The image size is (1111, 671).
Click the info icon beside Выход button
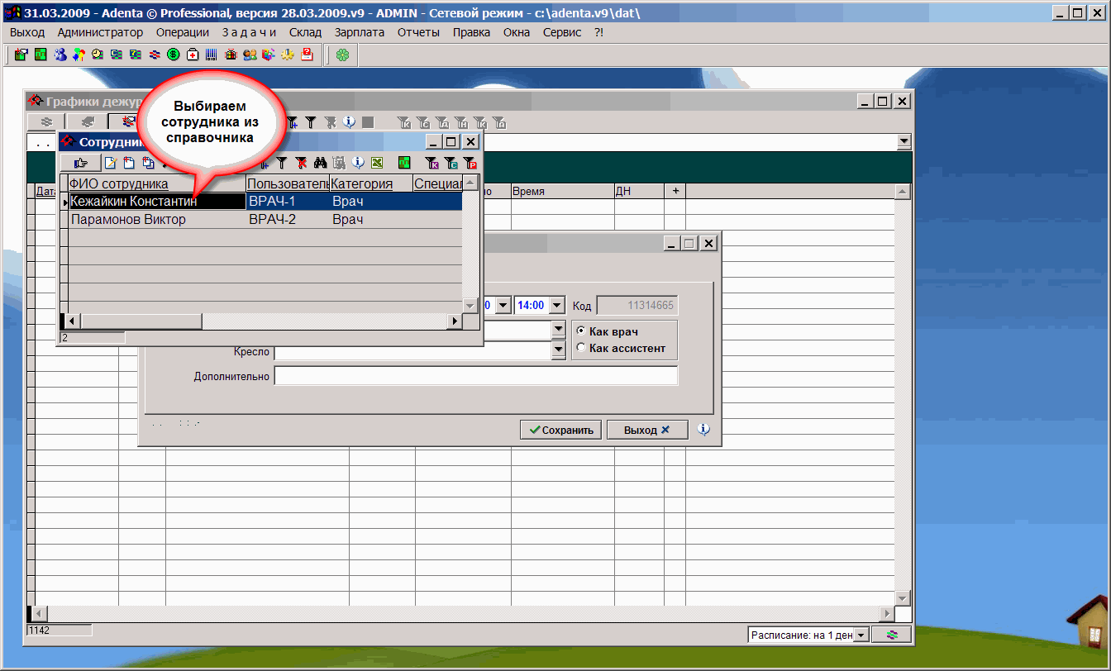coord(703,430)
